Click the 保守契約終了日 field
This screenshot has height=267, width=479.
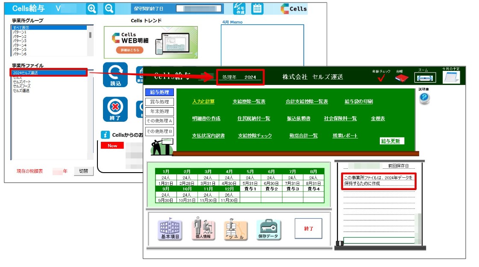(199, 9)
